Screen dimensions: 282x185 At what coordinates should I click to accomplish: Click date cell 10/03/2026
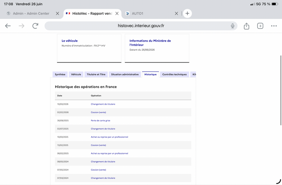[63, 104]
